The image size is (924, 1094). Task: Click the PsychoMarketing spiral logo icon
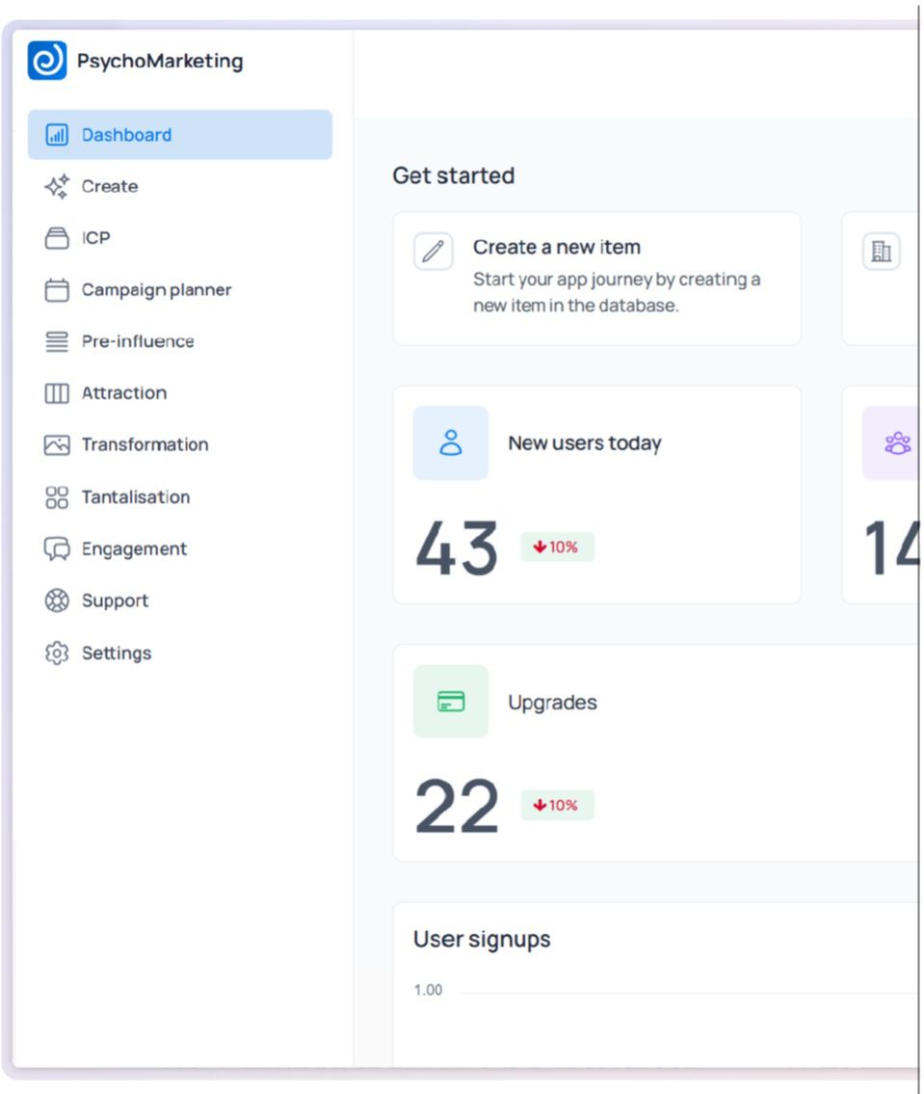point(47,61)
